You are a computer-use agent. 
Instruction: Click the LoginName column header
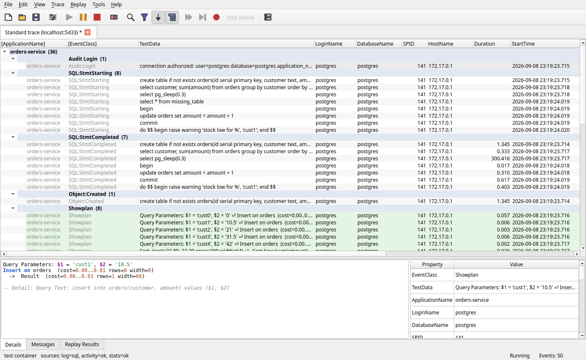335,44
